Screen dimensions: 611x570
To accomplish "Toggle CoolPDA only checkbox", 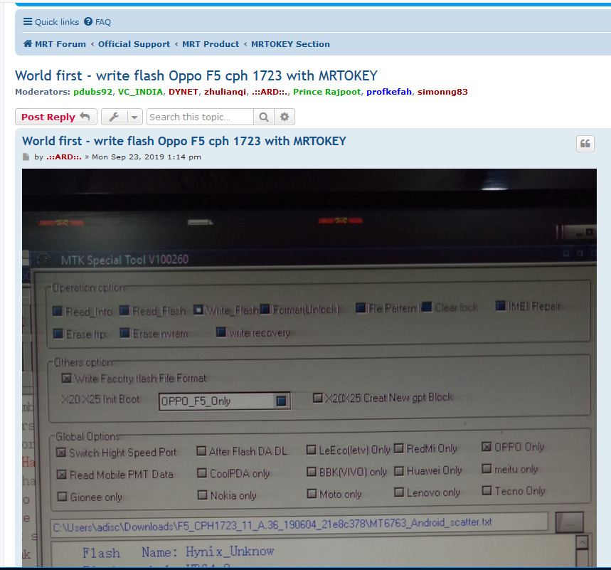I will pos(202,473).
